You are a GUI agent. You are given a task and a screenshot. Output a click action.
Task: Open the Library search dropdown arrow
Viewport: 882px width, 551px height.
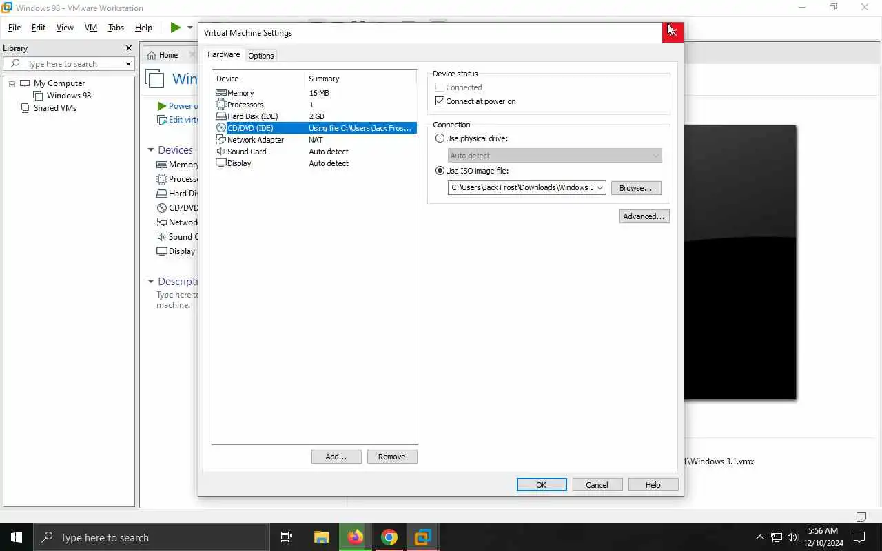coord(128,64)
